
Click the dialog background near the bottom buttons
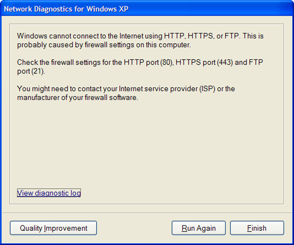tap(134, 228)
